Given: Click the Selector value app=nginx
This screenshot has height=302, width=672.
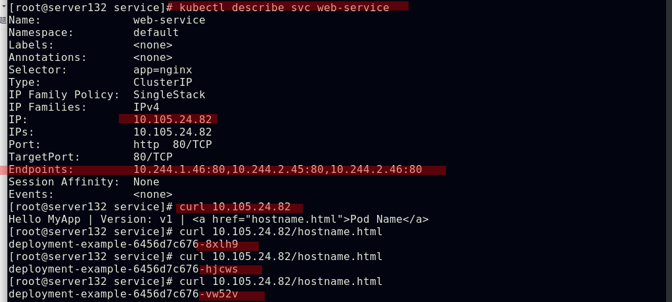Looking at the screenshot, I should pos(162,69).
